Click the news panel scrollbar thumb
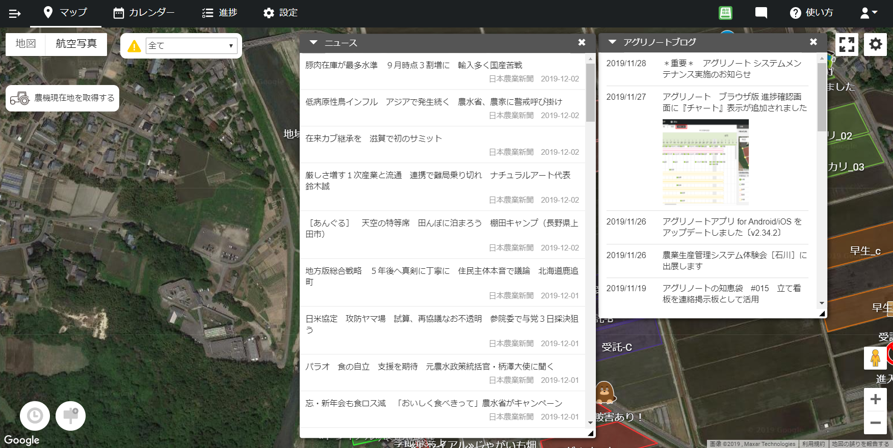This screenshot has width=893, height=448. (x=590, y=93)
